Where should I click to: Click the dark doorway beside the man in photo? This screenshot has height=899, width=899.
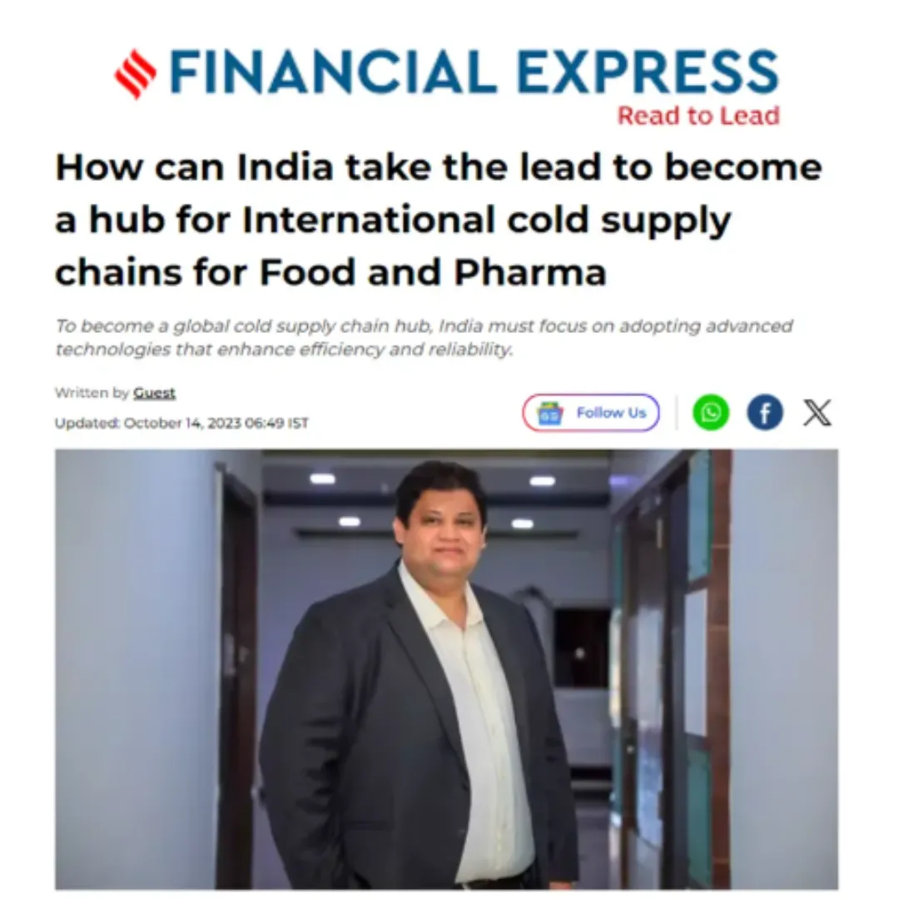point(238,677)
